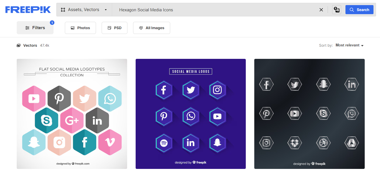The height and width of the screenshot is (174, 380).
Task: Click the Freepik logo
Action: tap(28, 9)
